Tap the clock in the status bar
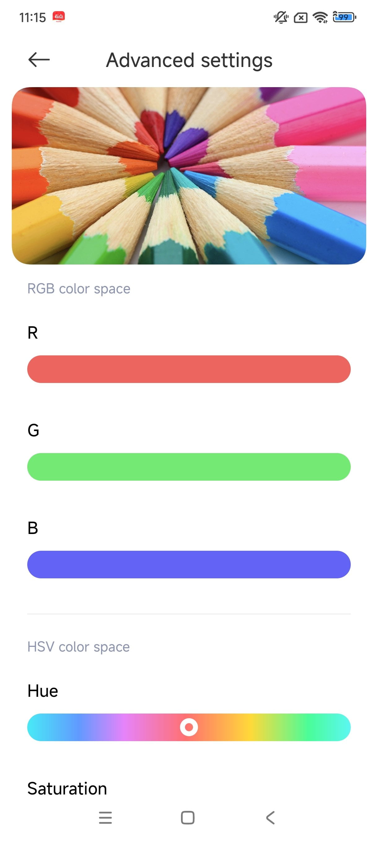 pos(33,17)
